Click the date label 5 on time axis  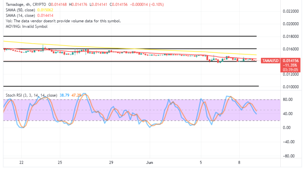201,162
